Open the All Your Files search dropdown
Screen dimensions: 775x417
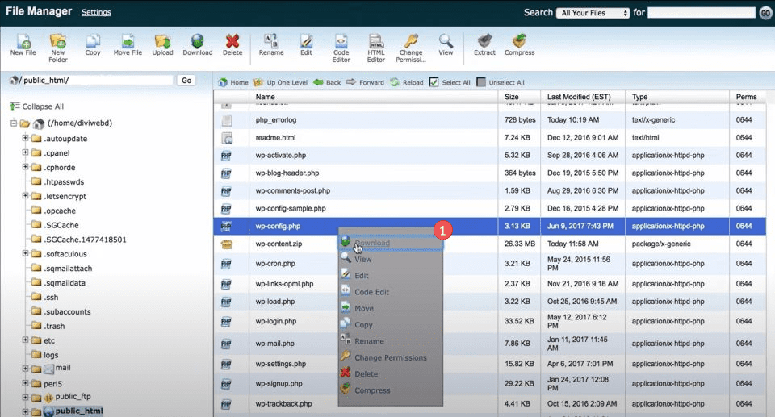pyautogui.click(x=594, y=13)
